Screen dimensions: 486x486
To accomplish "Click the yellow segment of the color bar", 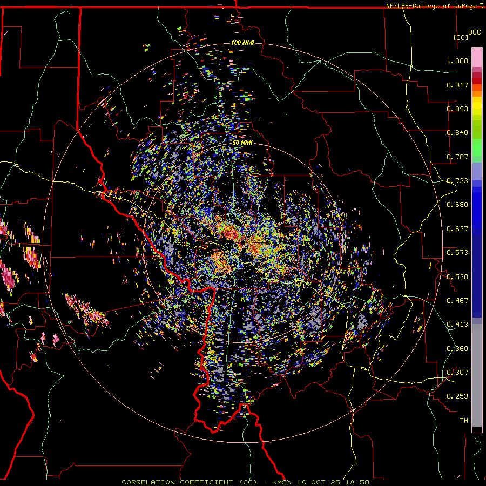I will pyautogui.click(x=477, y=107).
